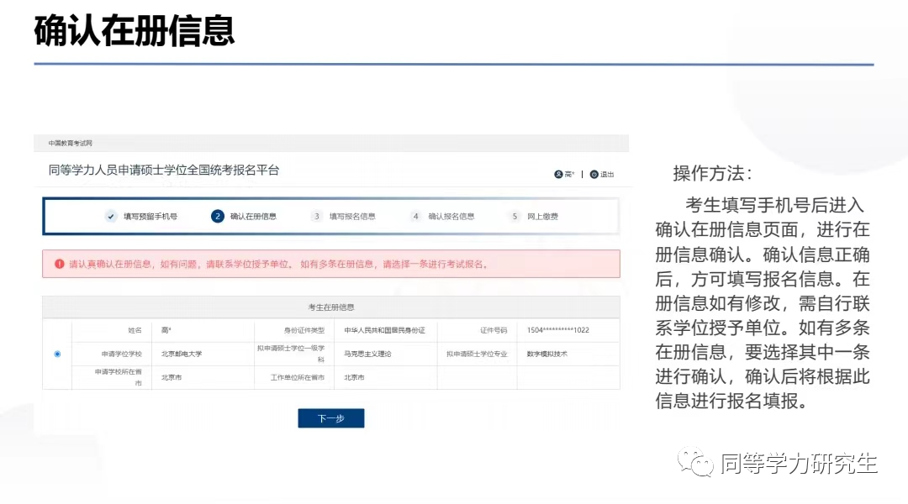The image size is (908, 504).
Task: Click the 退出 logout power icon
Action: (x=594, y=174)
